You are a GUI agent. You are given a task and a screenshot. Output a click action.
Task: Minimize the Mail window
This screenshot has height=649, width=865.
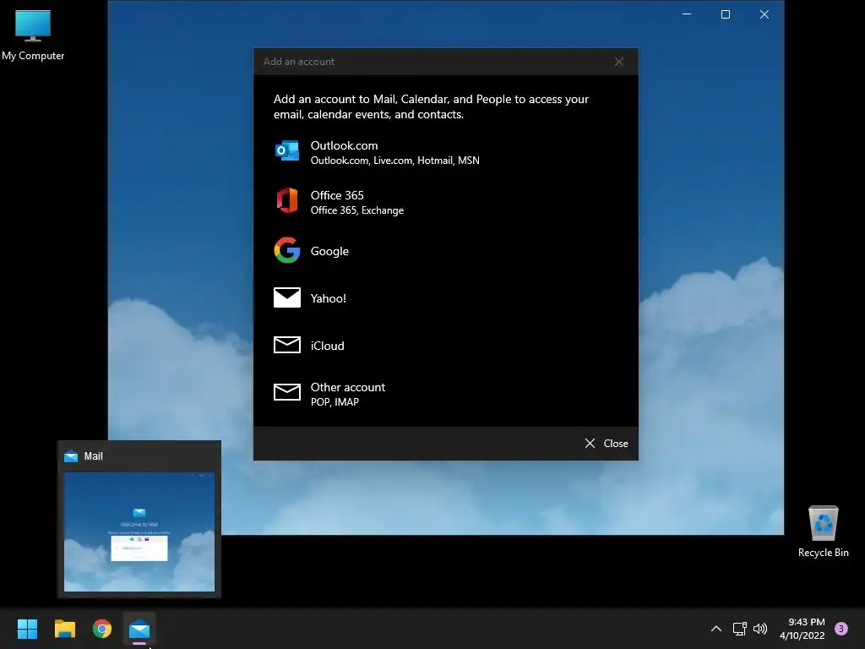[x=687, y=14]
